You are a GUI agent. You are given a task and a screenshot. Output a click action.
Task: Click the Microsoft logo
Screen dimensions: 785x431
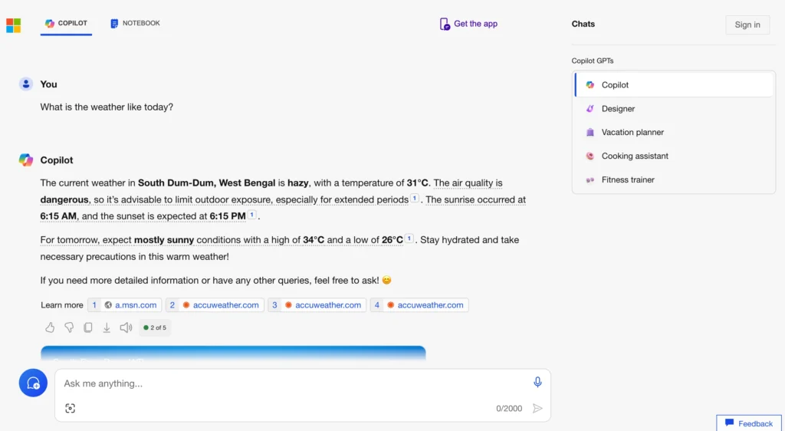[x=14, y=25]
